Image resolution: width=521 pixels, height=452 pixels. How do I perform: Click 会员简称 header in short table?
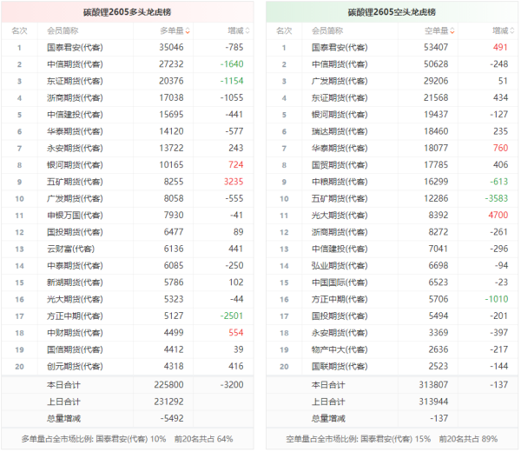327,31
